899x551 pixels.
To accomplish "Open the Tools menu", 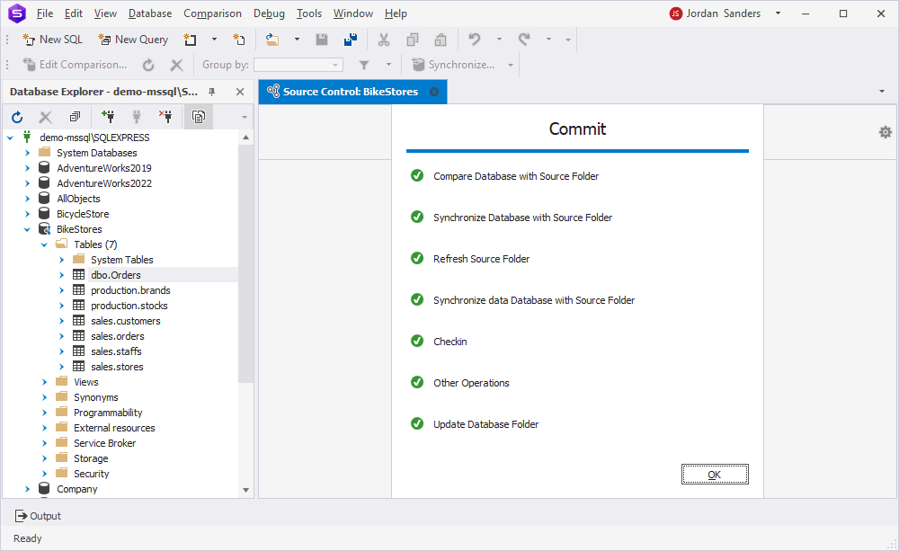I will (x=309, y=13).
